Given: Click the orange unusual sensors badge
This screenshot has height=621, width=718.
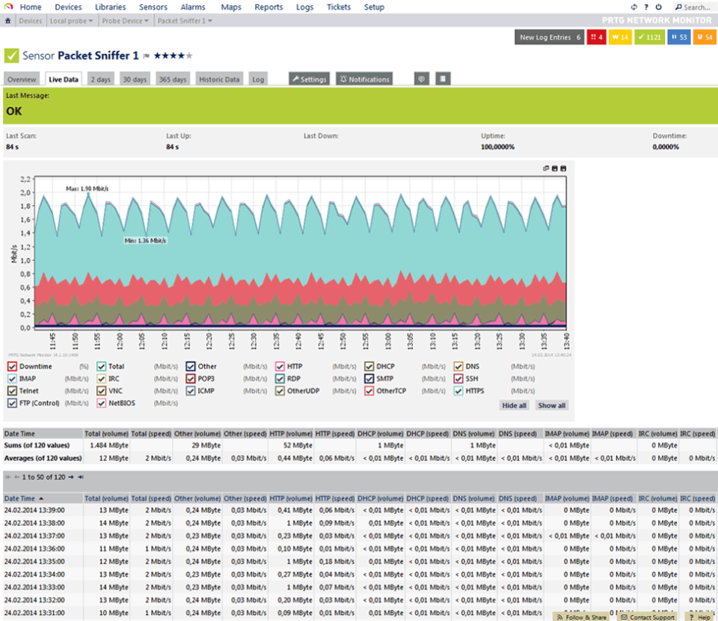Looking at the screenshot, I should click(704, 37).
